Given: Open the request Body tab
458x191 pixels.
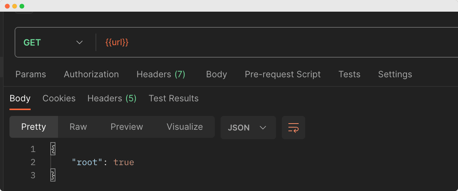Looking at the screenshot, I should point(217,74).
